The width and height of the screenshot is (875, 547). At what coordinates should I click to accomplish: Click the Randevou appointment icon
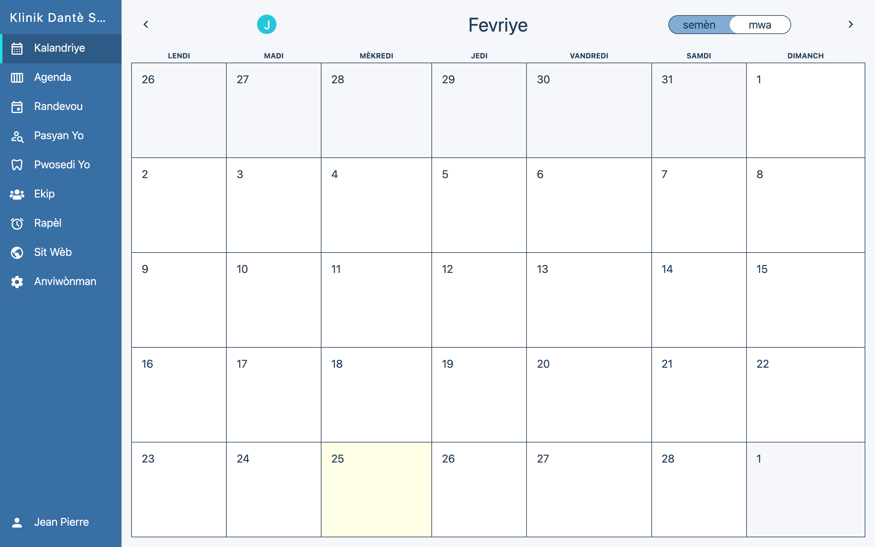click(x=17, y=107)
